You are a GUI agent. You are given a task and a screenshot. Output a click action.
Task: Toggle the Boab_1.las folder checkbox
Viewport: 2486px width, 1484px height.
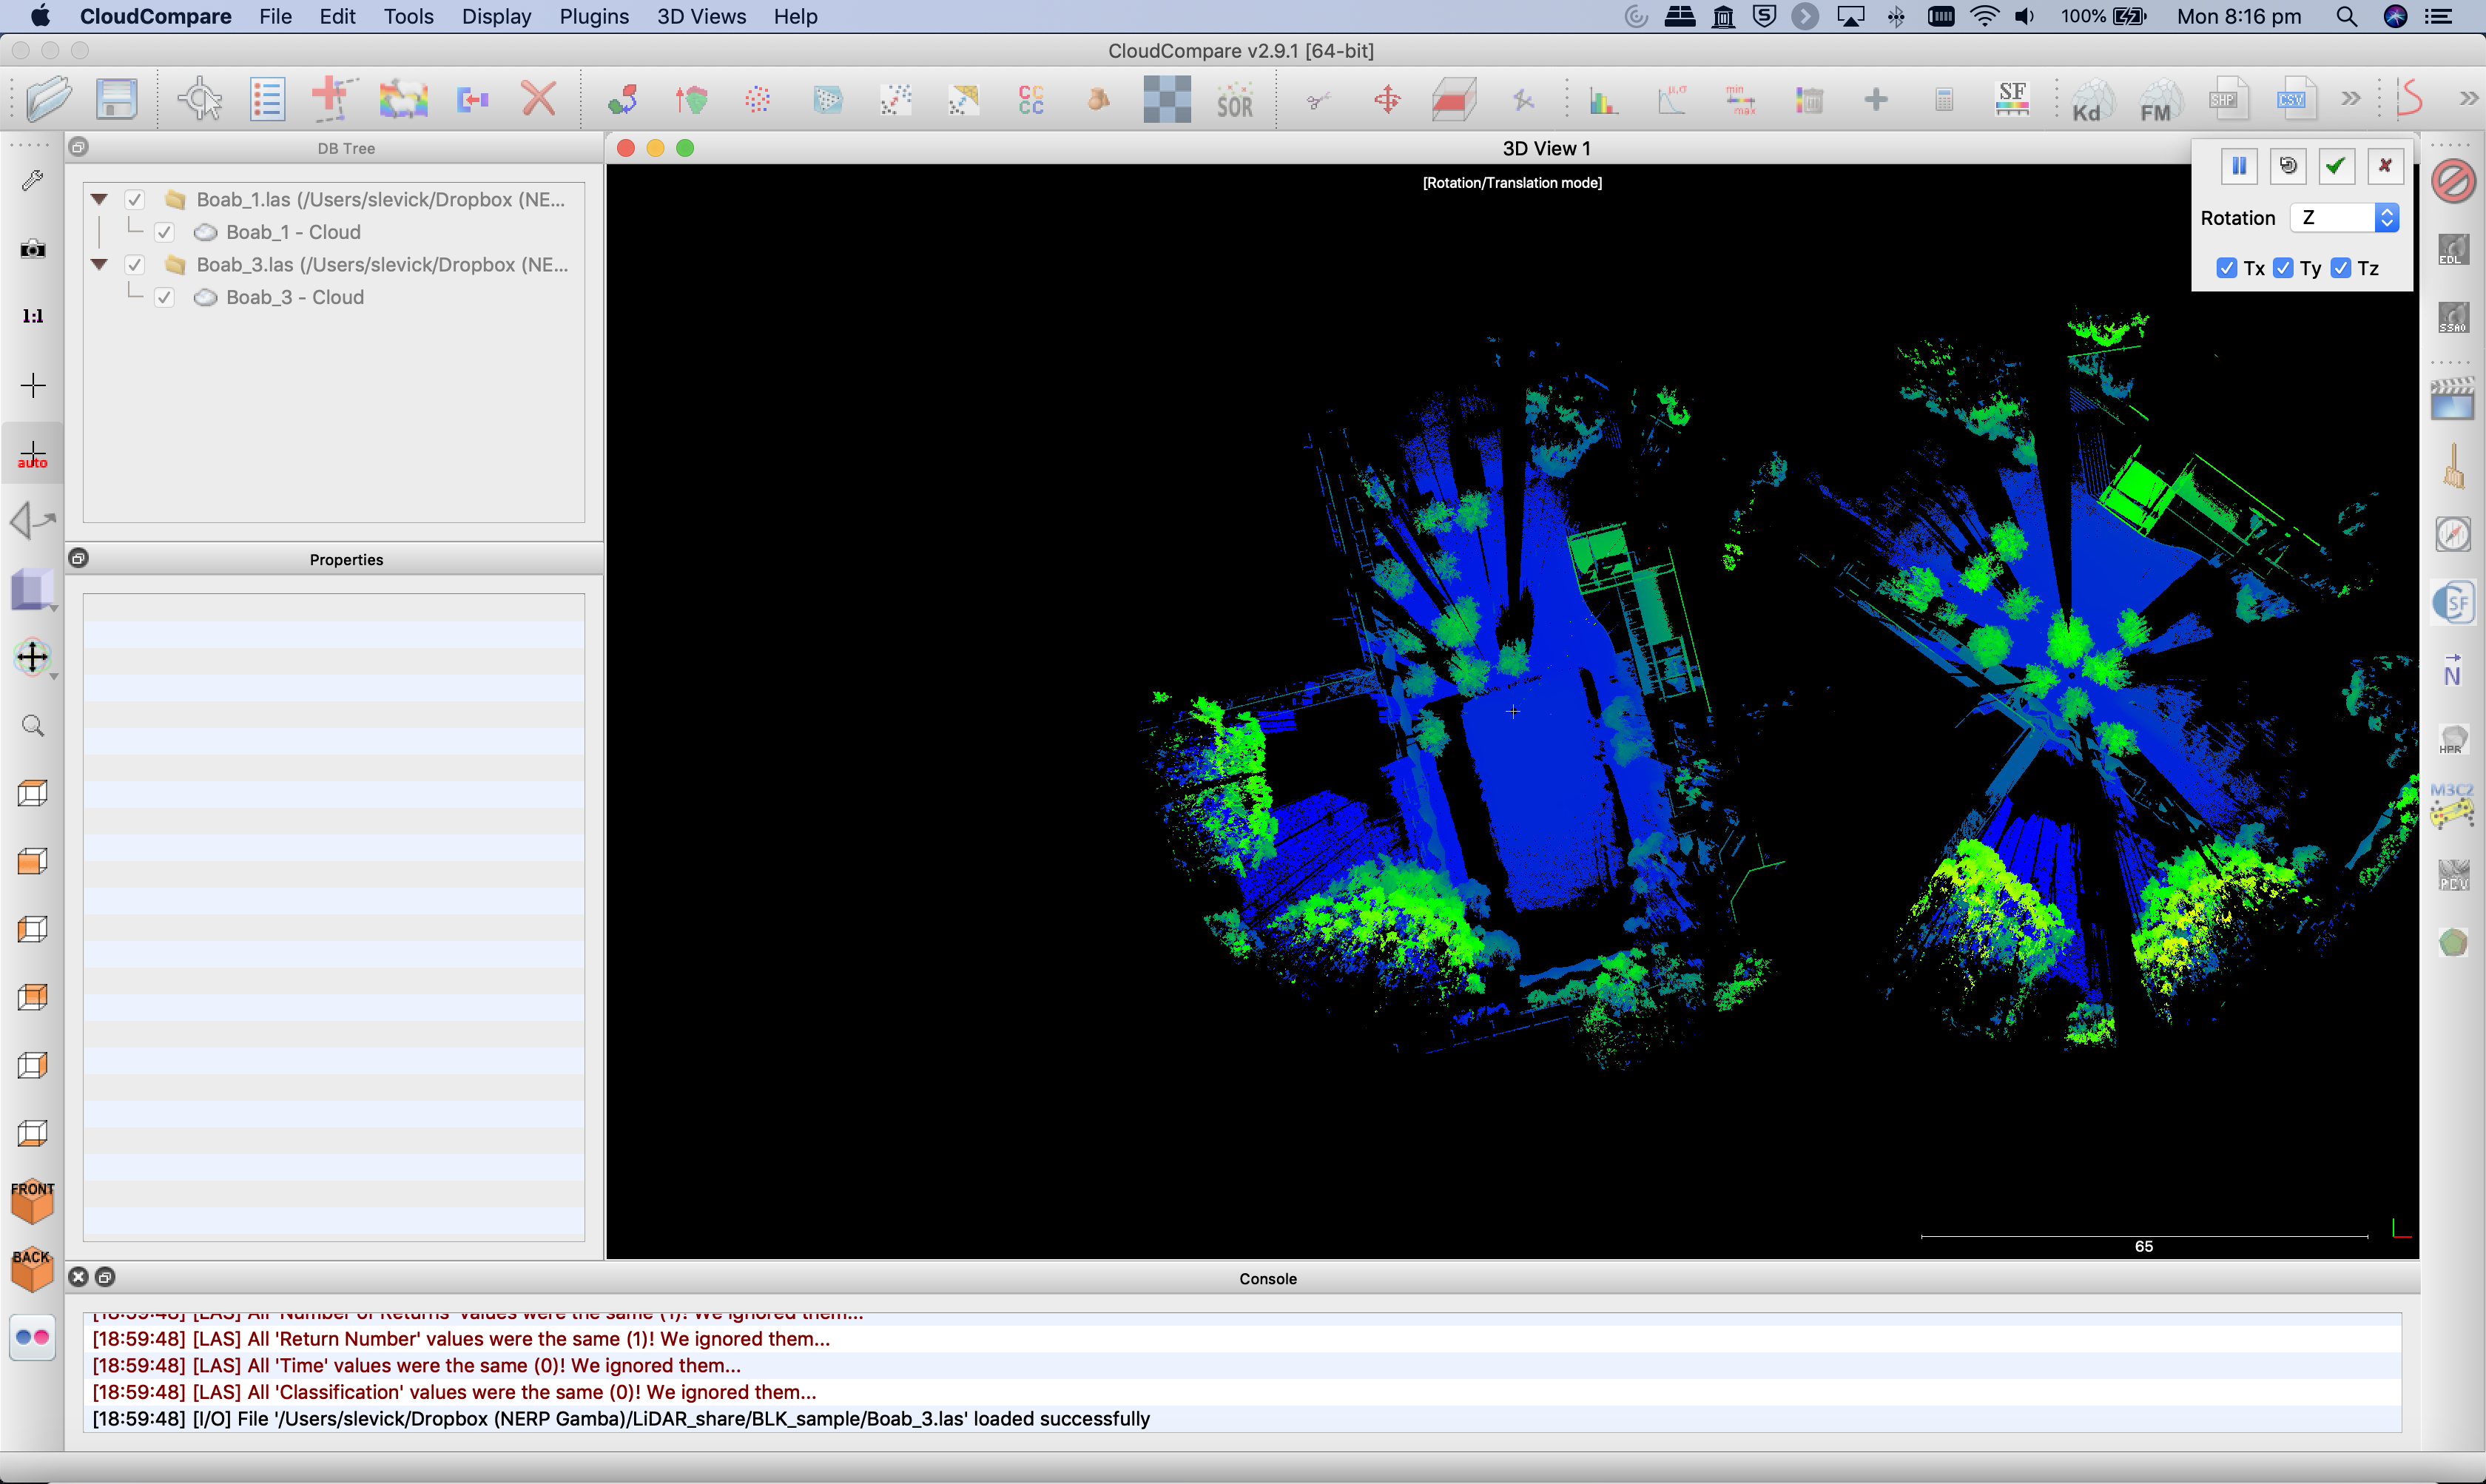coord(135,200)
